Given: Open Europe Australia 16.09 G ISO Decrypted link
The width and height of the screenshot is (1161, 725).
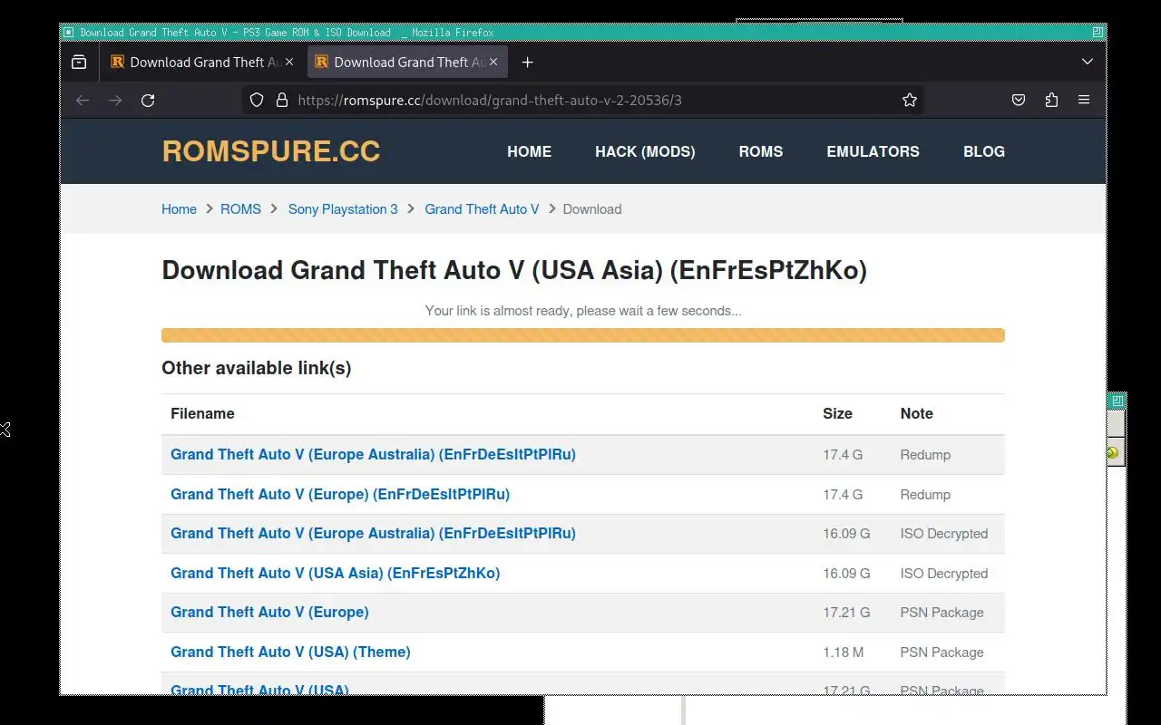Looking at the screenshot, I should (x=373, y=534).
